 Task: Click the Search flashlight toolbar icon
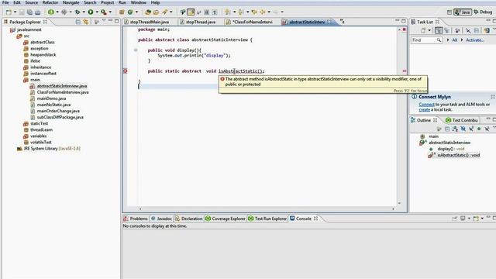[164, 12]
